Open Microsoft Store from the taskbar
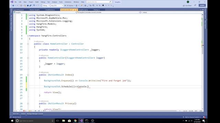The height and width of the screenshot is (123, 220). point(69,121)
